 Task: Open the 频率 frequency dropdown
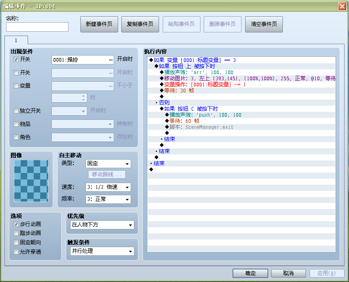pos(108,199)
